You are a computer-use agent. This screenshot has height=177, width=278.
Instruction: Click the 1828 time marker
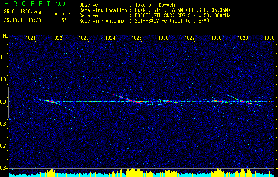(x=216, y=38)
